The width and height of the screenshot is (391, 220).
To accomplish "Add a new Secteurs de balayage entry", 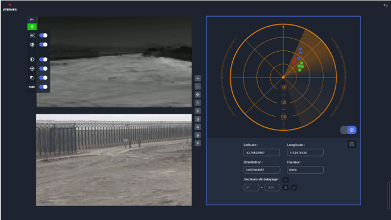I will coord(286,180).
